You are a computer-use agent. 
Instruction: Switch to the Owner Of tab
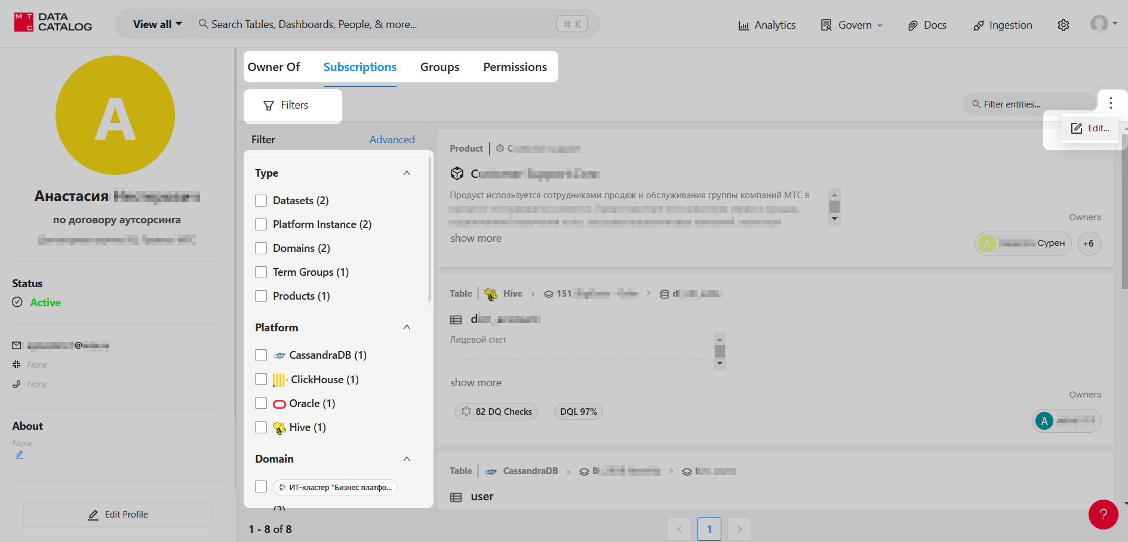[273, 67]
